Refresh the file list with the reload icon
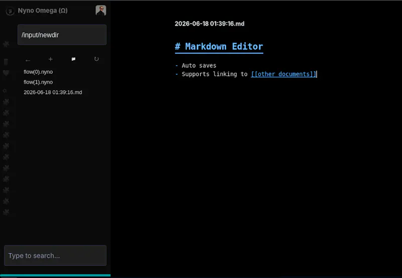This screenshot has width=402, height=278. (x=96, y=59)
